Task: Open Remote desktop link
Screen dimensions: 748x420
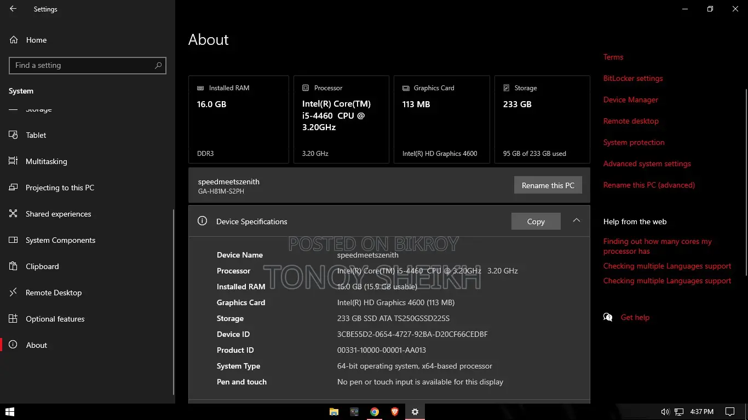Action: (x=631, y=121)
